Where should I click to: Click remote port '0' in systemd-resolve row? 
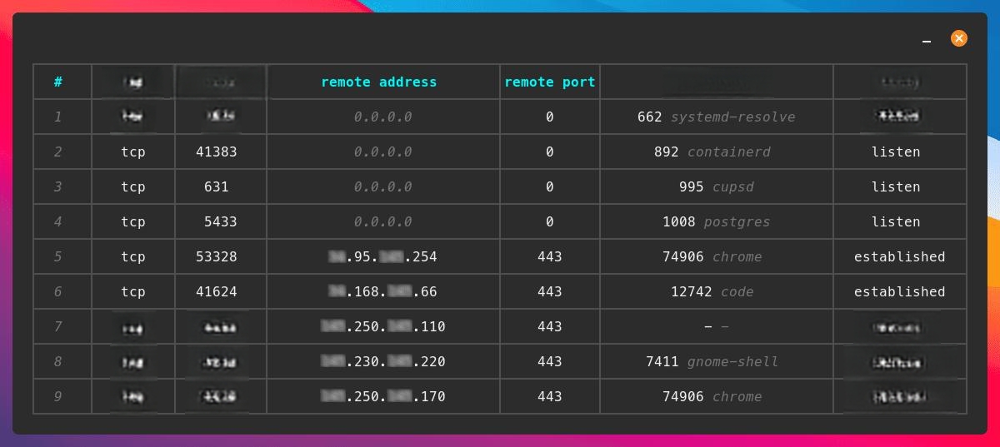pyautogui.click(x=550, y=117)
